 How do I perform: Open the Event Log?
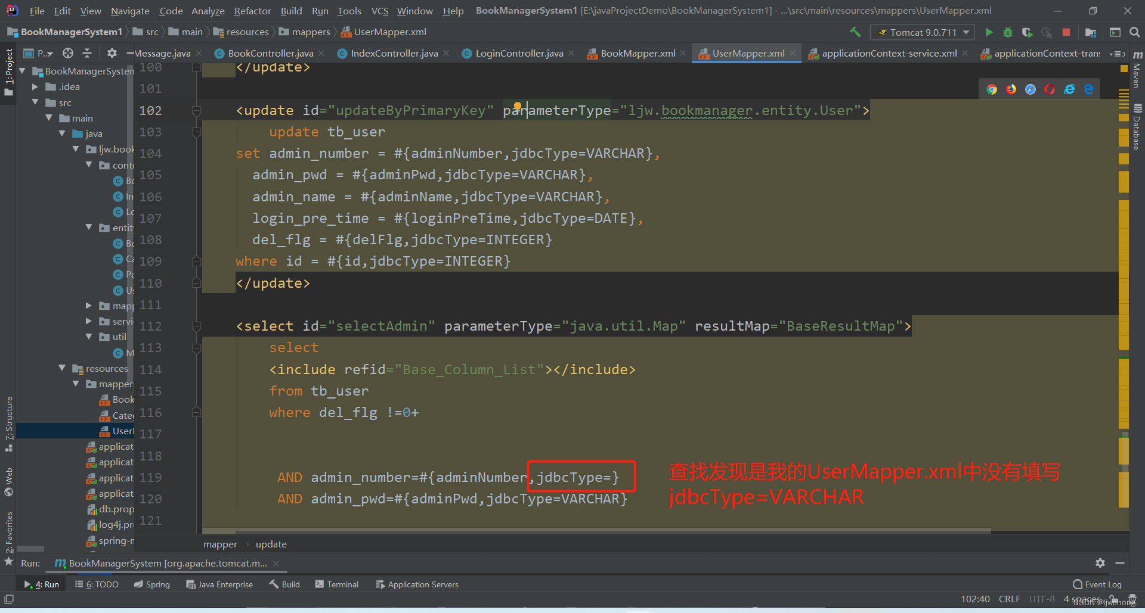click(1100, 584)
